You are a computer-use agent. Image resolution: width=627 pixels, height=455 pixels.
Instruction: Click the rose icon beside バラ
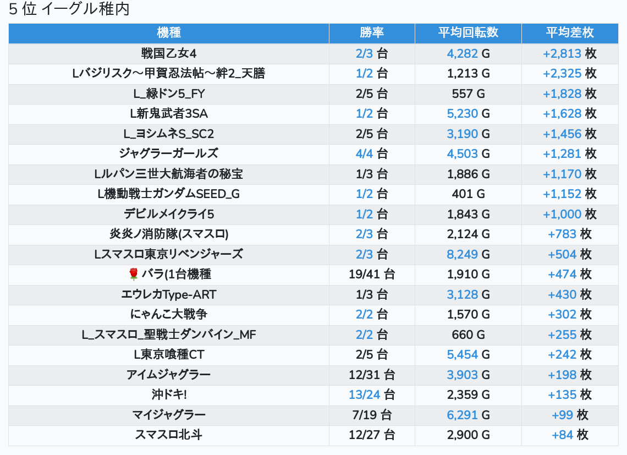133,274
